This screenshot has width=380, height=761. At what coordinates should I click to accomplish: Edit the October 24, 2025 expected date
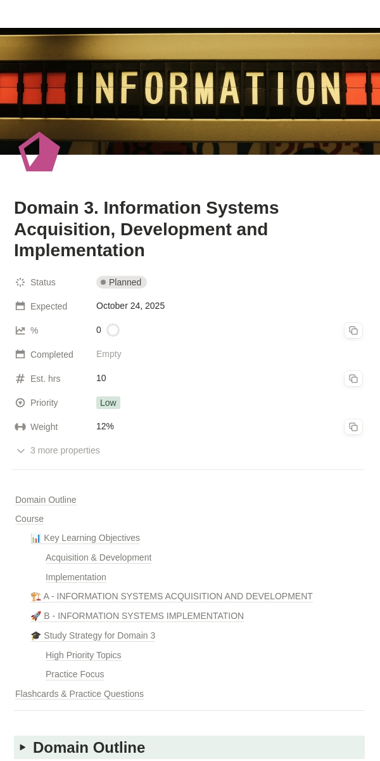130,306
